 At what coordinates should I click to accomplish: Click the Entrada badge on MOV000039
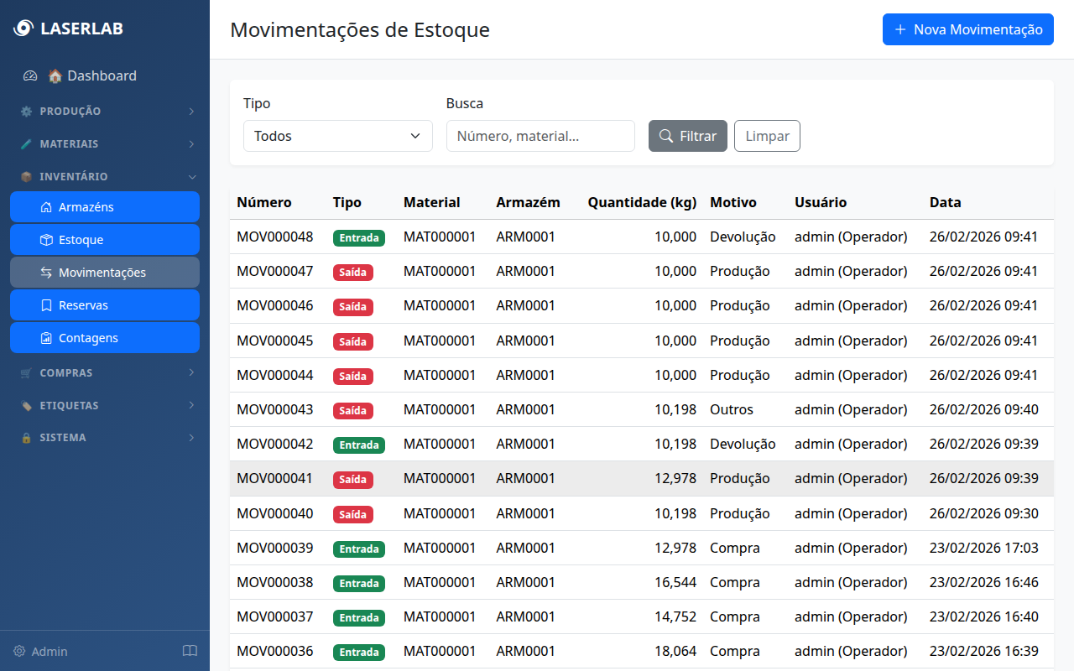pyautogui.click(x=359, y=549)
